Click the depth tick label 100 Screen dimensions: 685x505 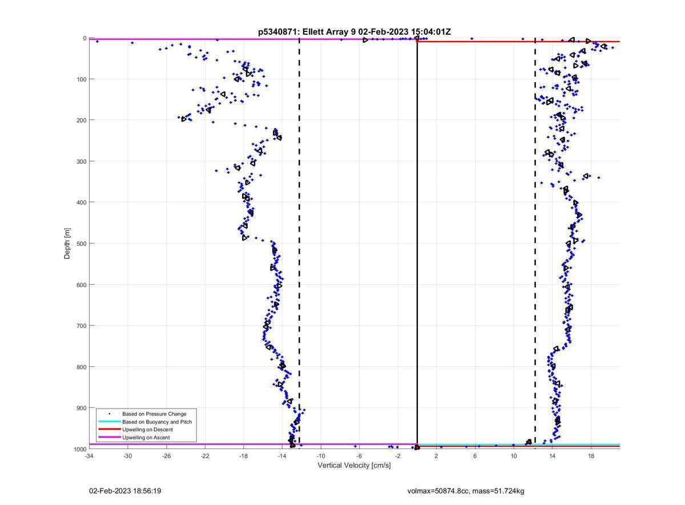tap(81, 79)
